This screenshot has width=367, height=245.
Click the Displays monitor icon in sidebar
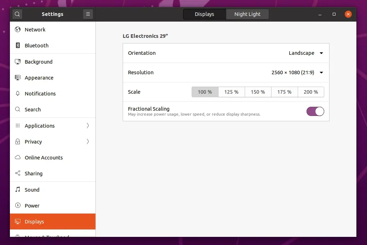pos(18,221)
